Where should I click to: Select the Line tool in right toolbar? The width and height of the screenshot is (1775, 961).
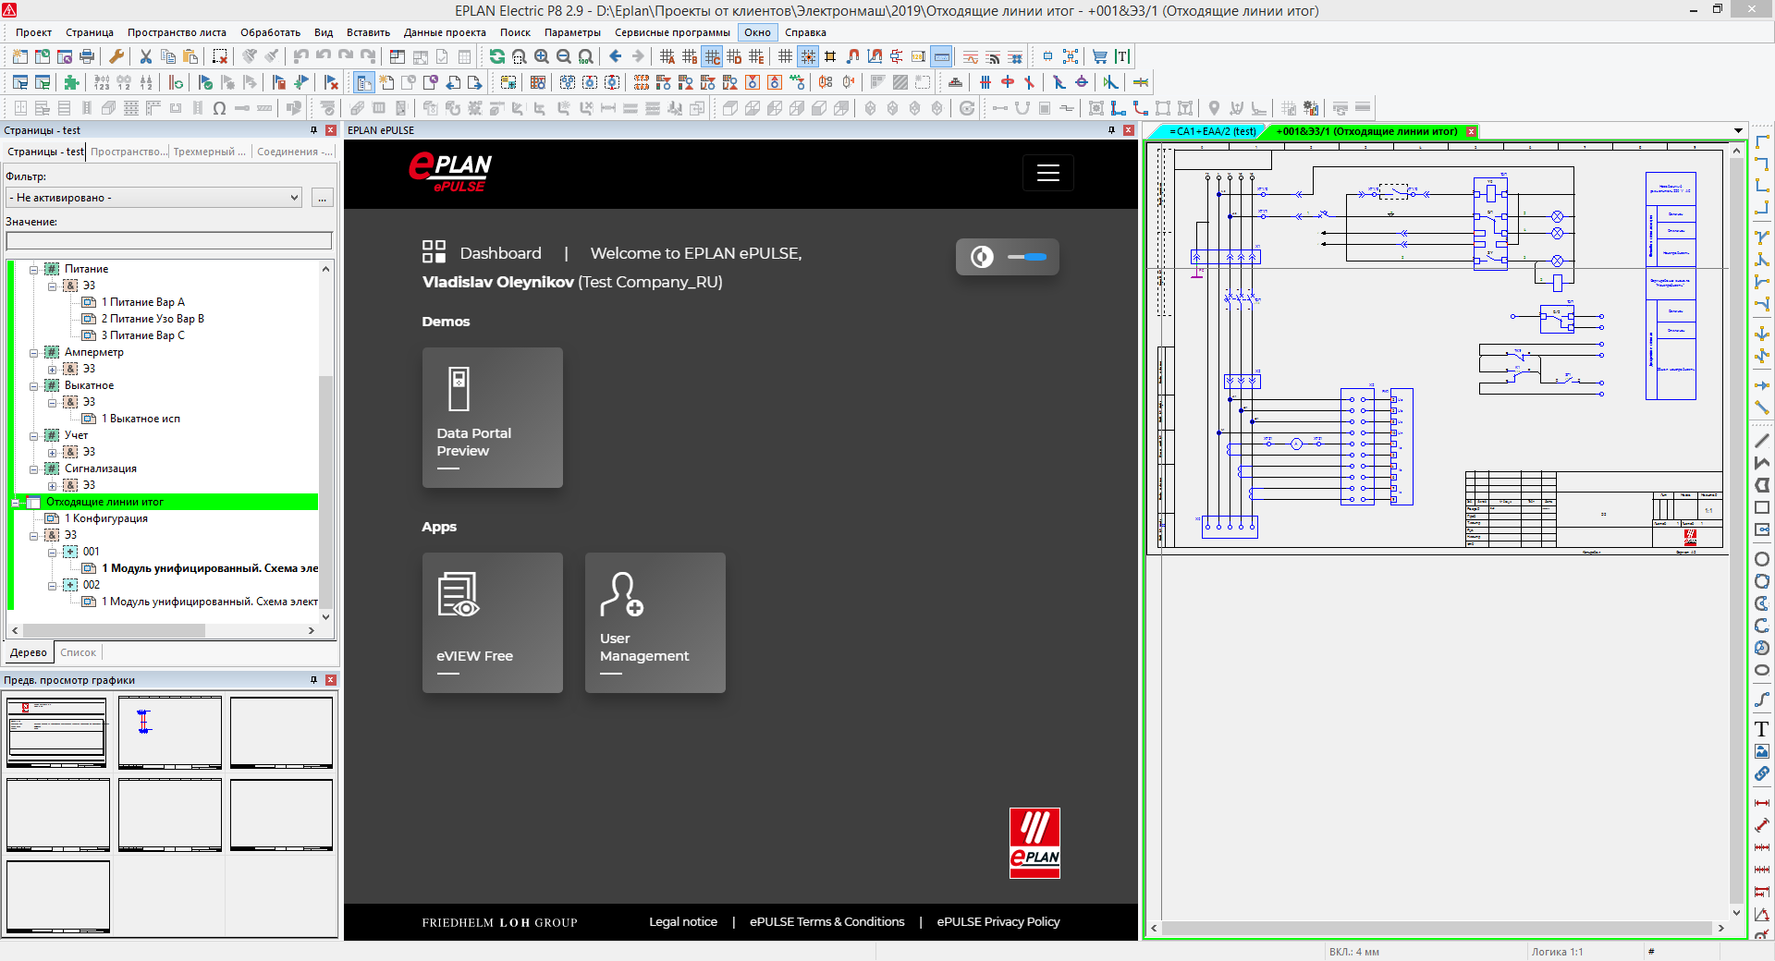point(1762,441)
